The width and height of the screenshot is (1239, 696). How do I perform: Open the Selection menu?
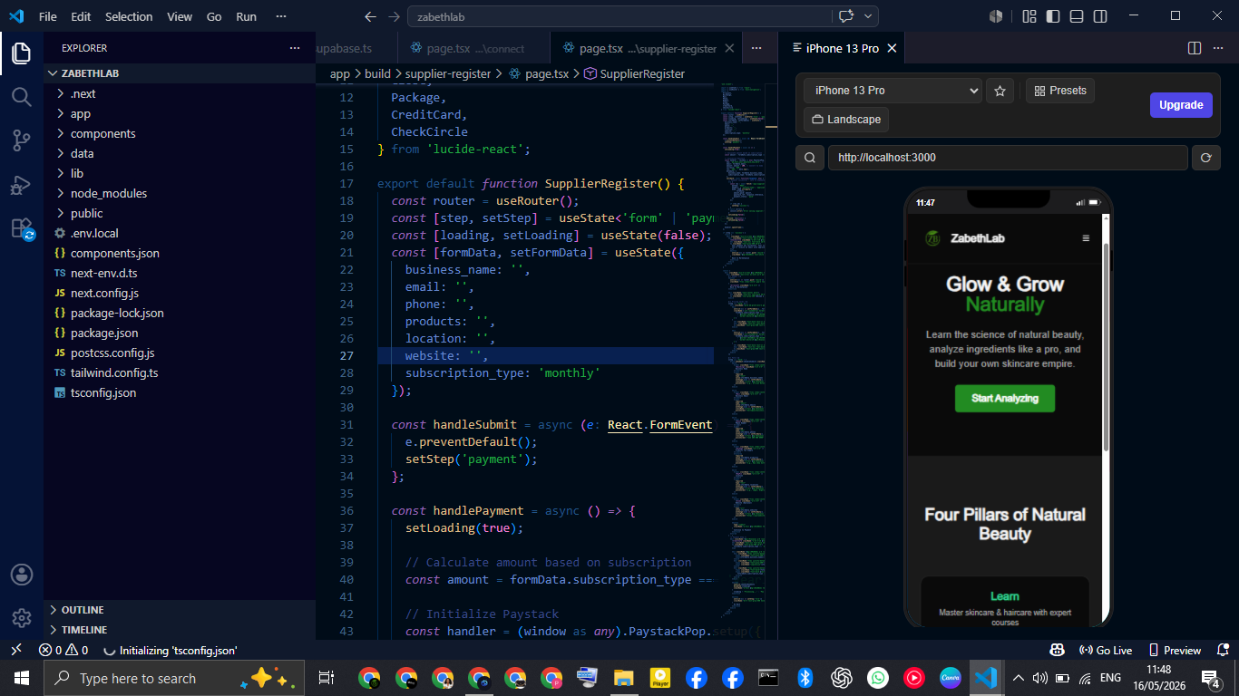click(x=129, y=16)
